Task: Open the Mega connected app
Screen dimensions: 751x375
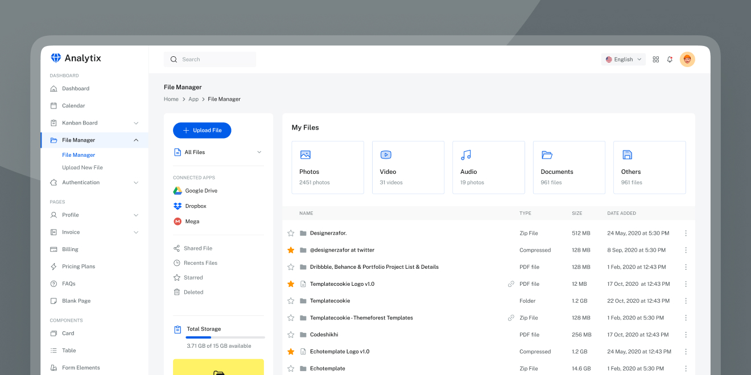Action: tap(186, 222)
